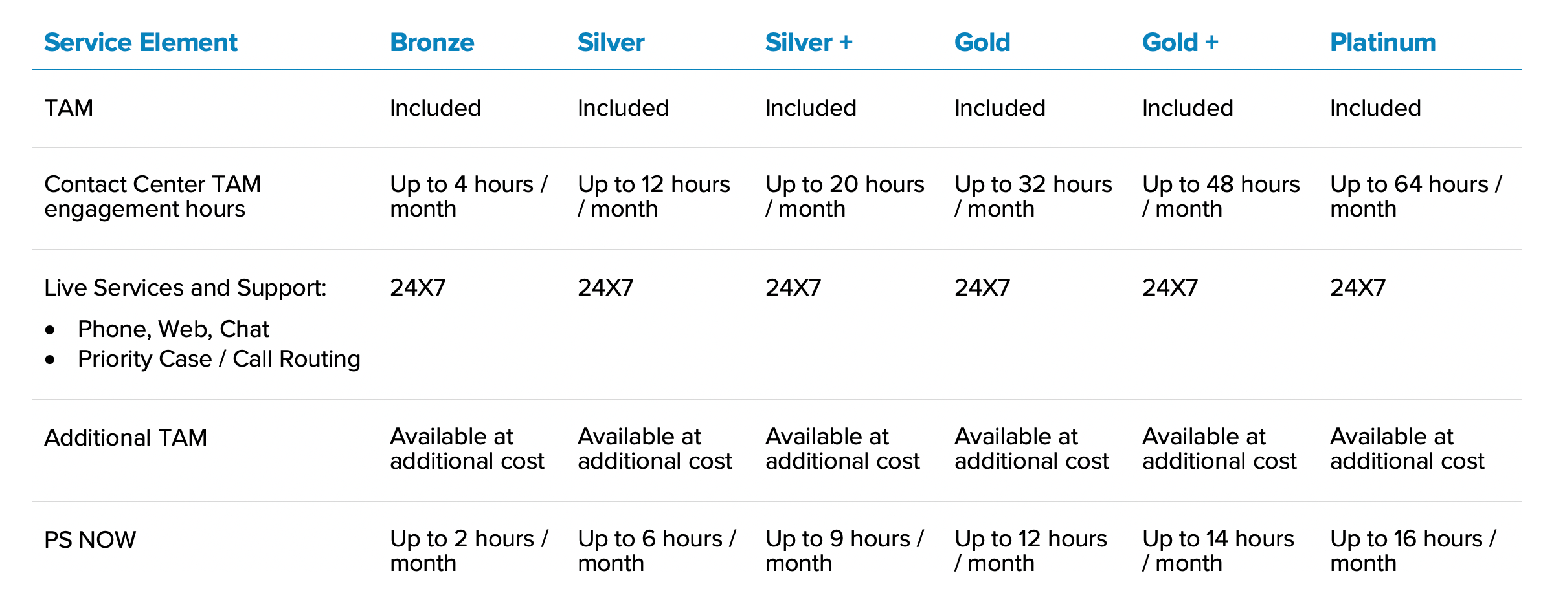The image size is (1554, 604).
Task: Click the Live Services and Support label
Action: coord(185,288)
